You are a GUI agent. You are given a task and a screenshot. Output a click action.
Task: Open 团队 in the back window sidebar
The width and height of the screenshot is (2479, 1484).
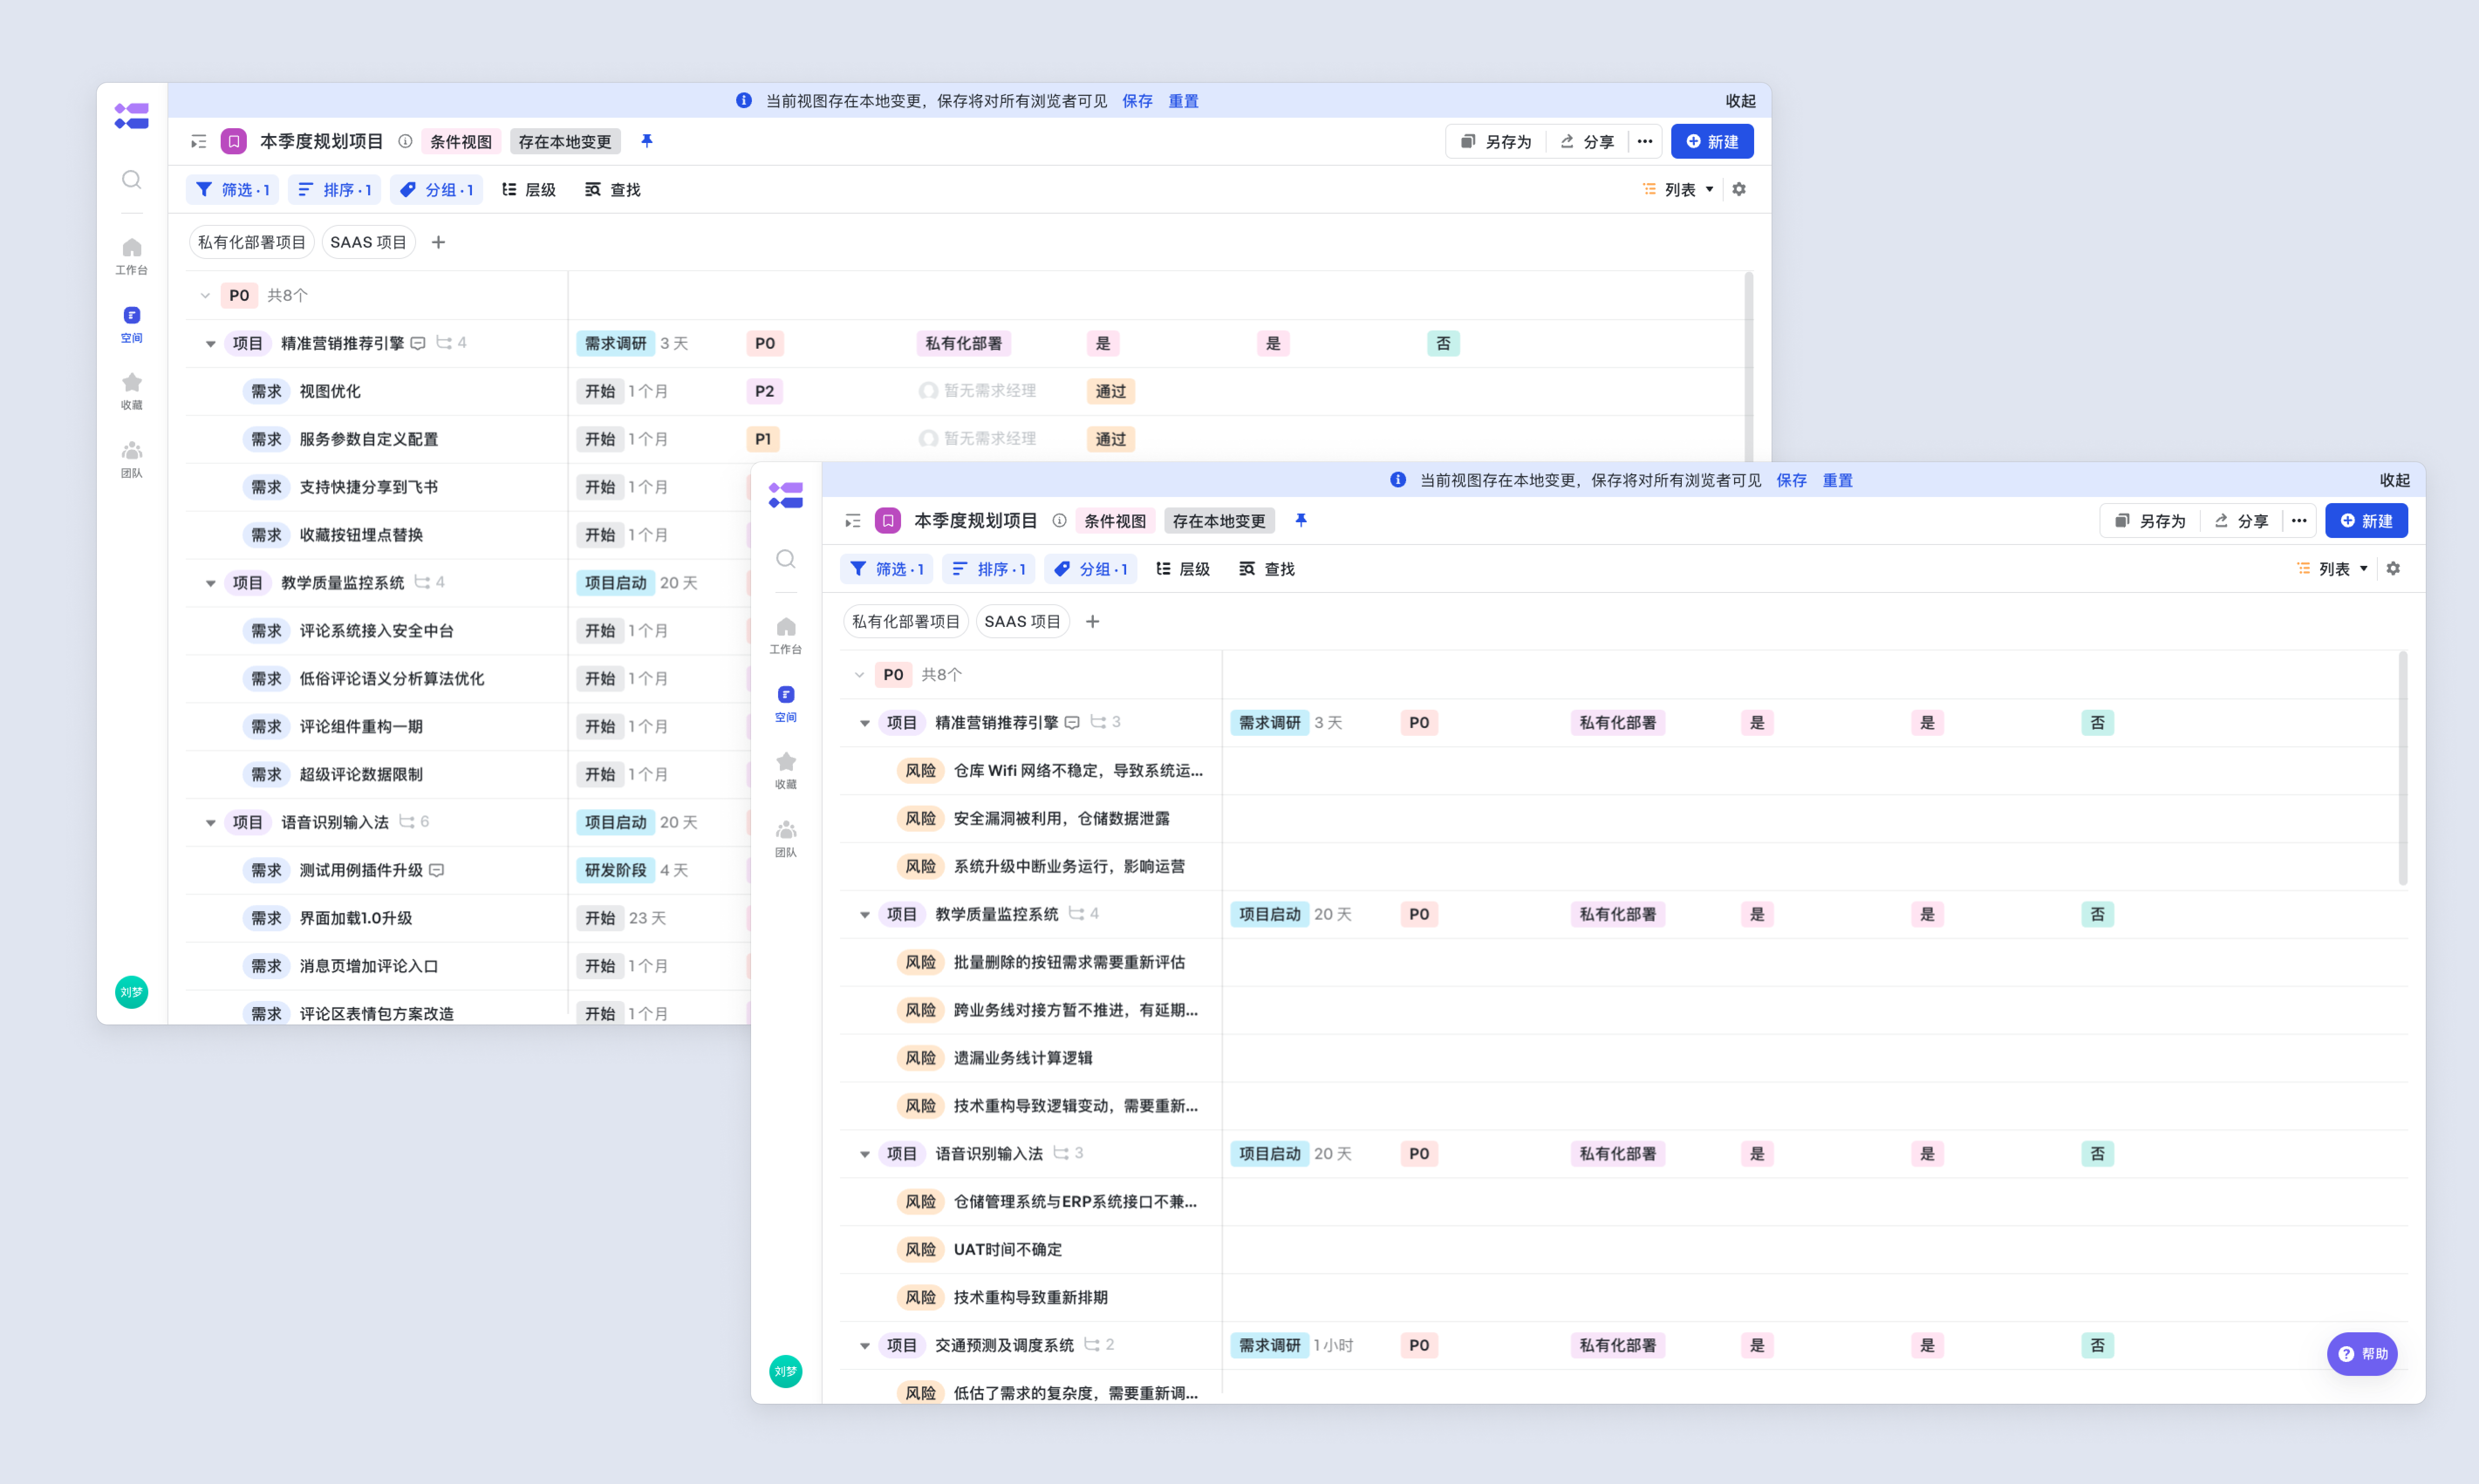[x=131, y=459]
